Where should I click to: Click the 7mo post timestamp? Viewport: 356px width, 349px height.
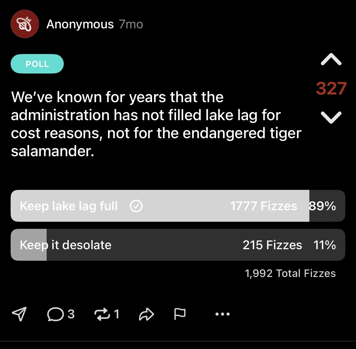[x=131, y=24]
